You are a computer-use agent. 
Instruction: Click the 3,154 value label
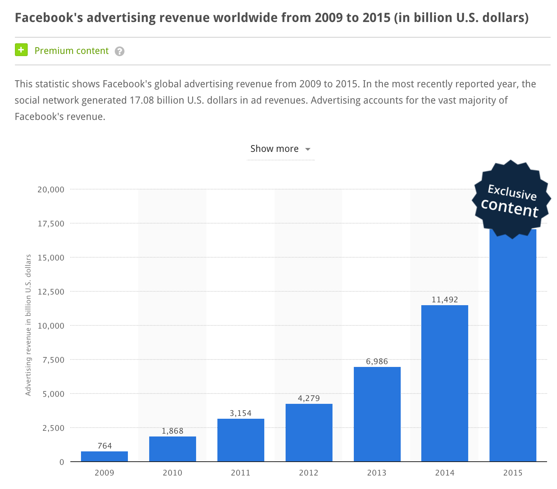[241, 413]
